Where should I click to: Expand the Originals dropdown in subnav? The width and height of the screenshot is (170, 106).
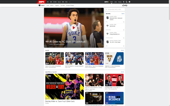pyautogui.click(x=57, y=5)
